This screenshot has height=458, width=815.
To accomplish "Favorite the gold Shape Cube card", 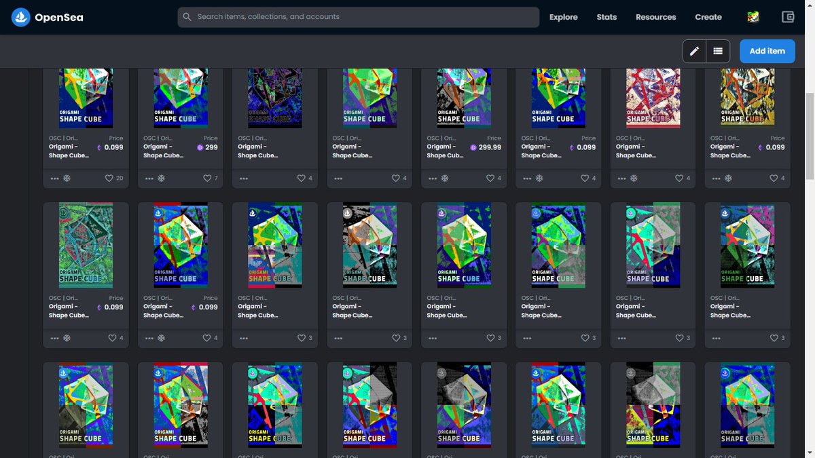I will pyautogui.click(x=775, y=178).
